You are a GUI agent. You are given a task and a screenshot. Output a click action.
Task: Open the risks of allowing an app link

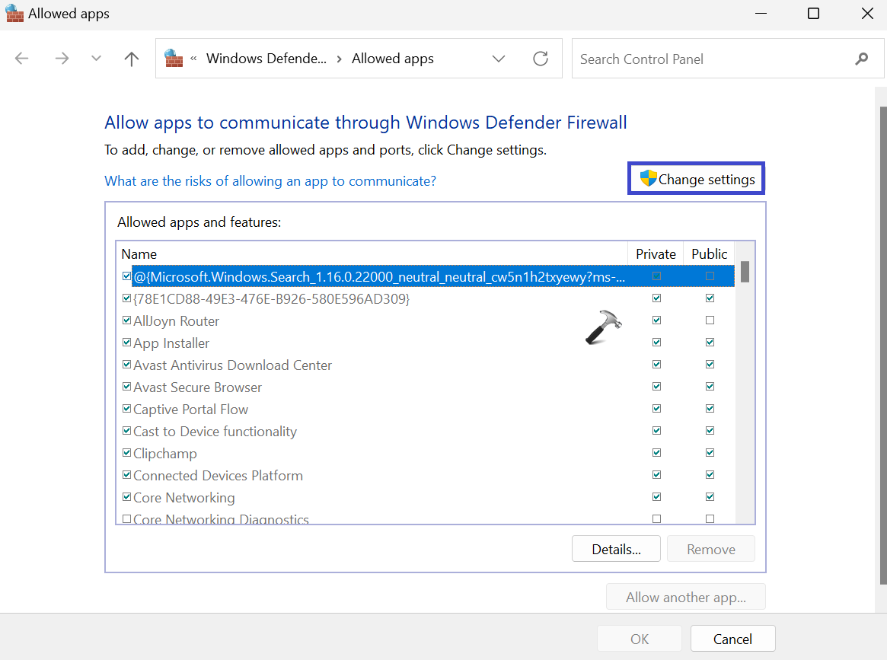point(270,180)
